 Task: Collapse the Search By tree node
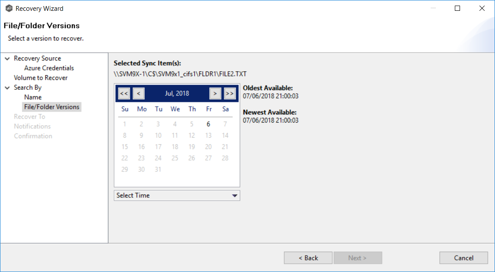(7, 88)
